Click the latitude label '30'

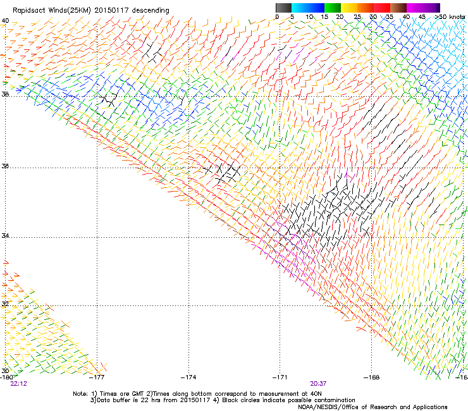pos(5,371)
